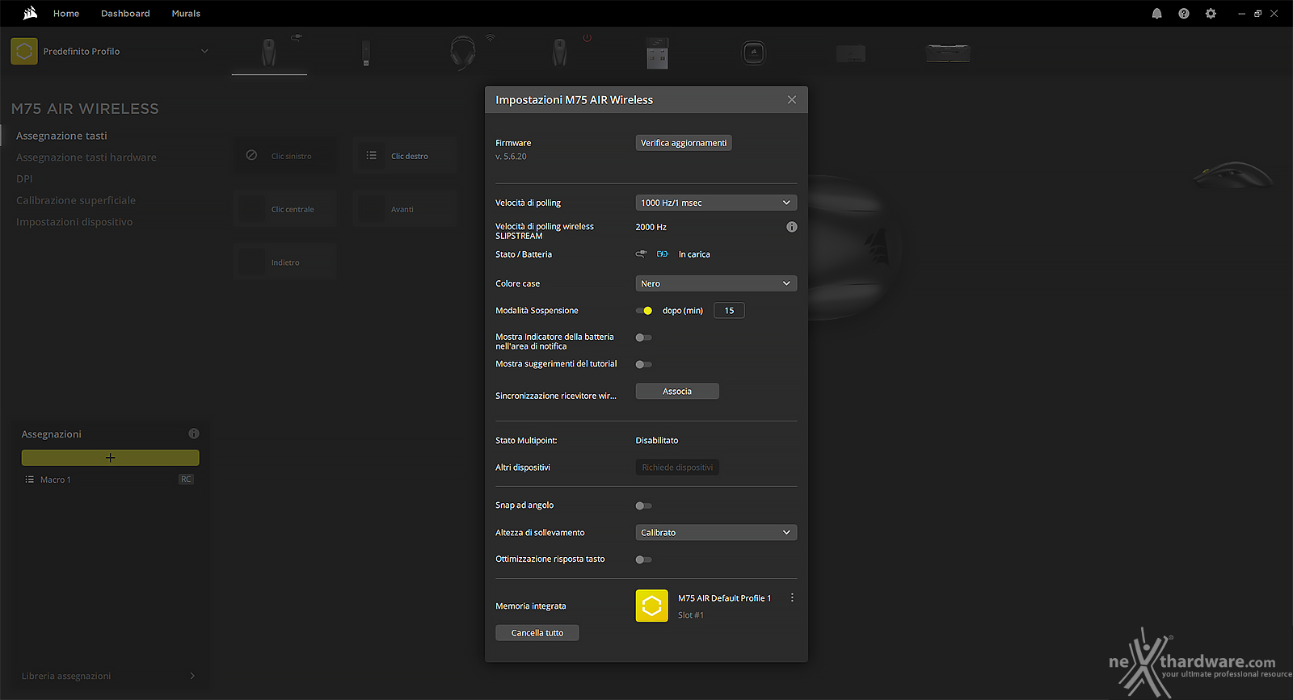
Task: Click the battery charging status icon
Action: click(x=663, y=254)
